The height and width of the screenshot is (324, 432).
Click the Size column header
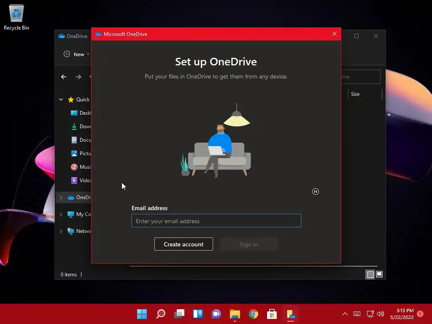pyautogui.click(x=365, y=94)
